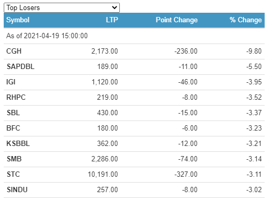Viewport: 271px width, 198px height.
Task: Open the SINDU stock symbol
Action: pos(17,190)
